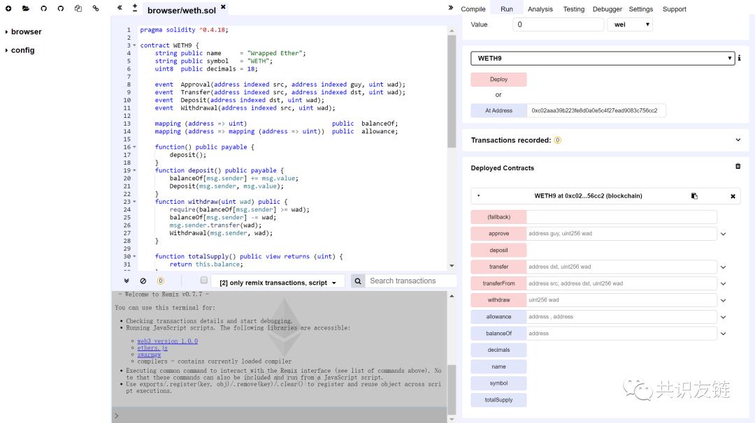Click the Deploy button

pyautogui.click(x=499, y=80)
